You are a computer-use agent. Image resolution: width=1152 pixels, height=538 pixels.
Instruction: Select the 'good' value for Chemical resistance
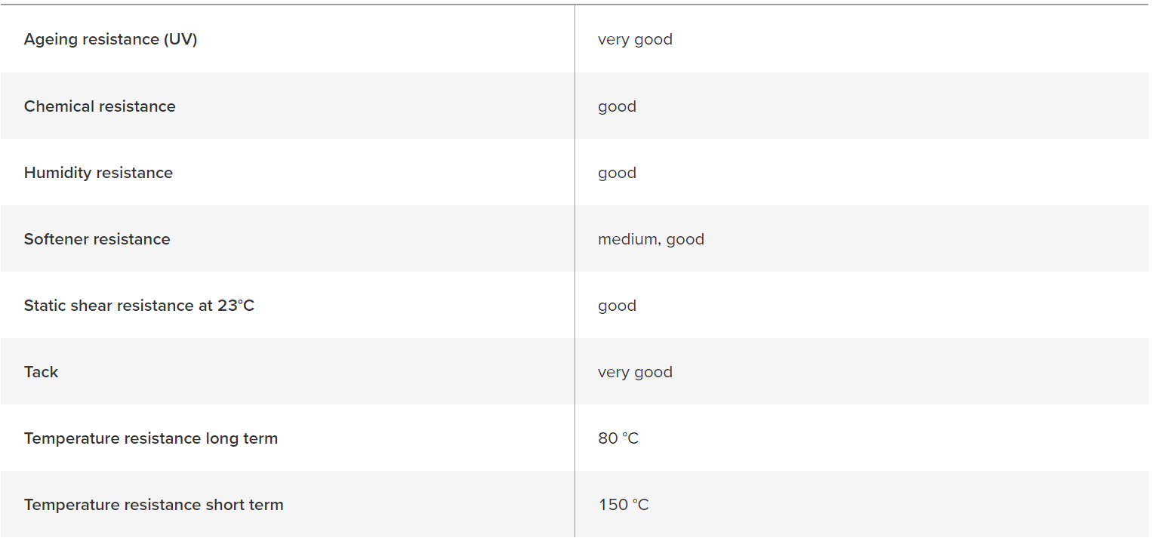point(617,107)
